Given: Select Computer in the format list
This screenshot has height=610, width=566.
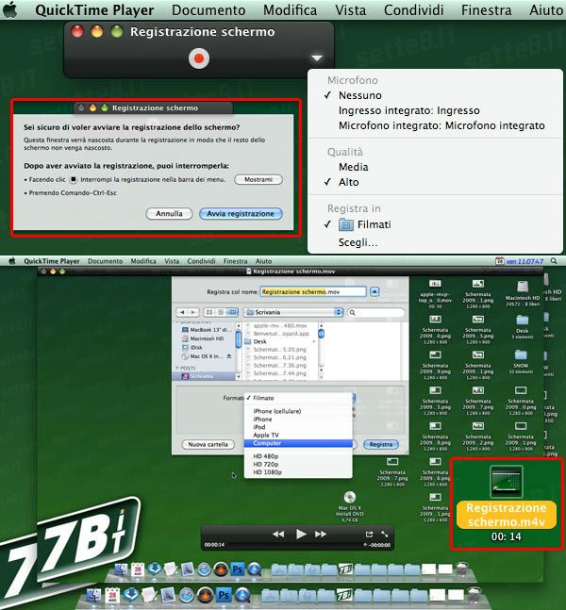Looking at the screenshot, I should [x=267, y=443].
